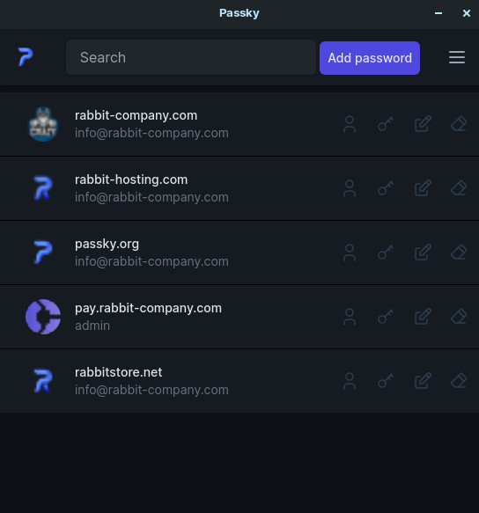Minimize the Passky window
Viewport: 479px width, 513px height.
438,13
